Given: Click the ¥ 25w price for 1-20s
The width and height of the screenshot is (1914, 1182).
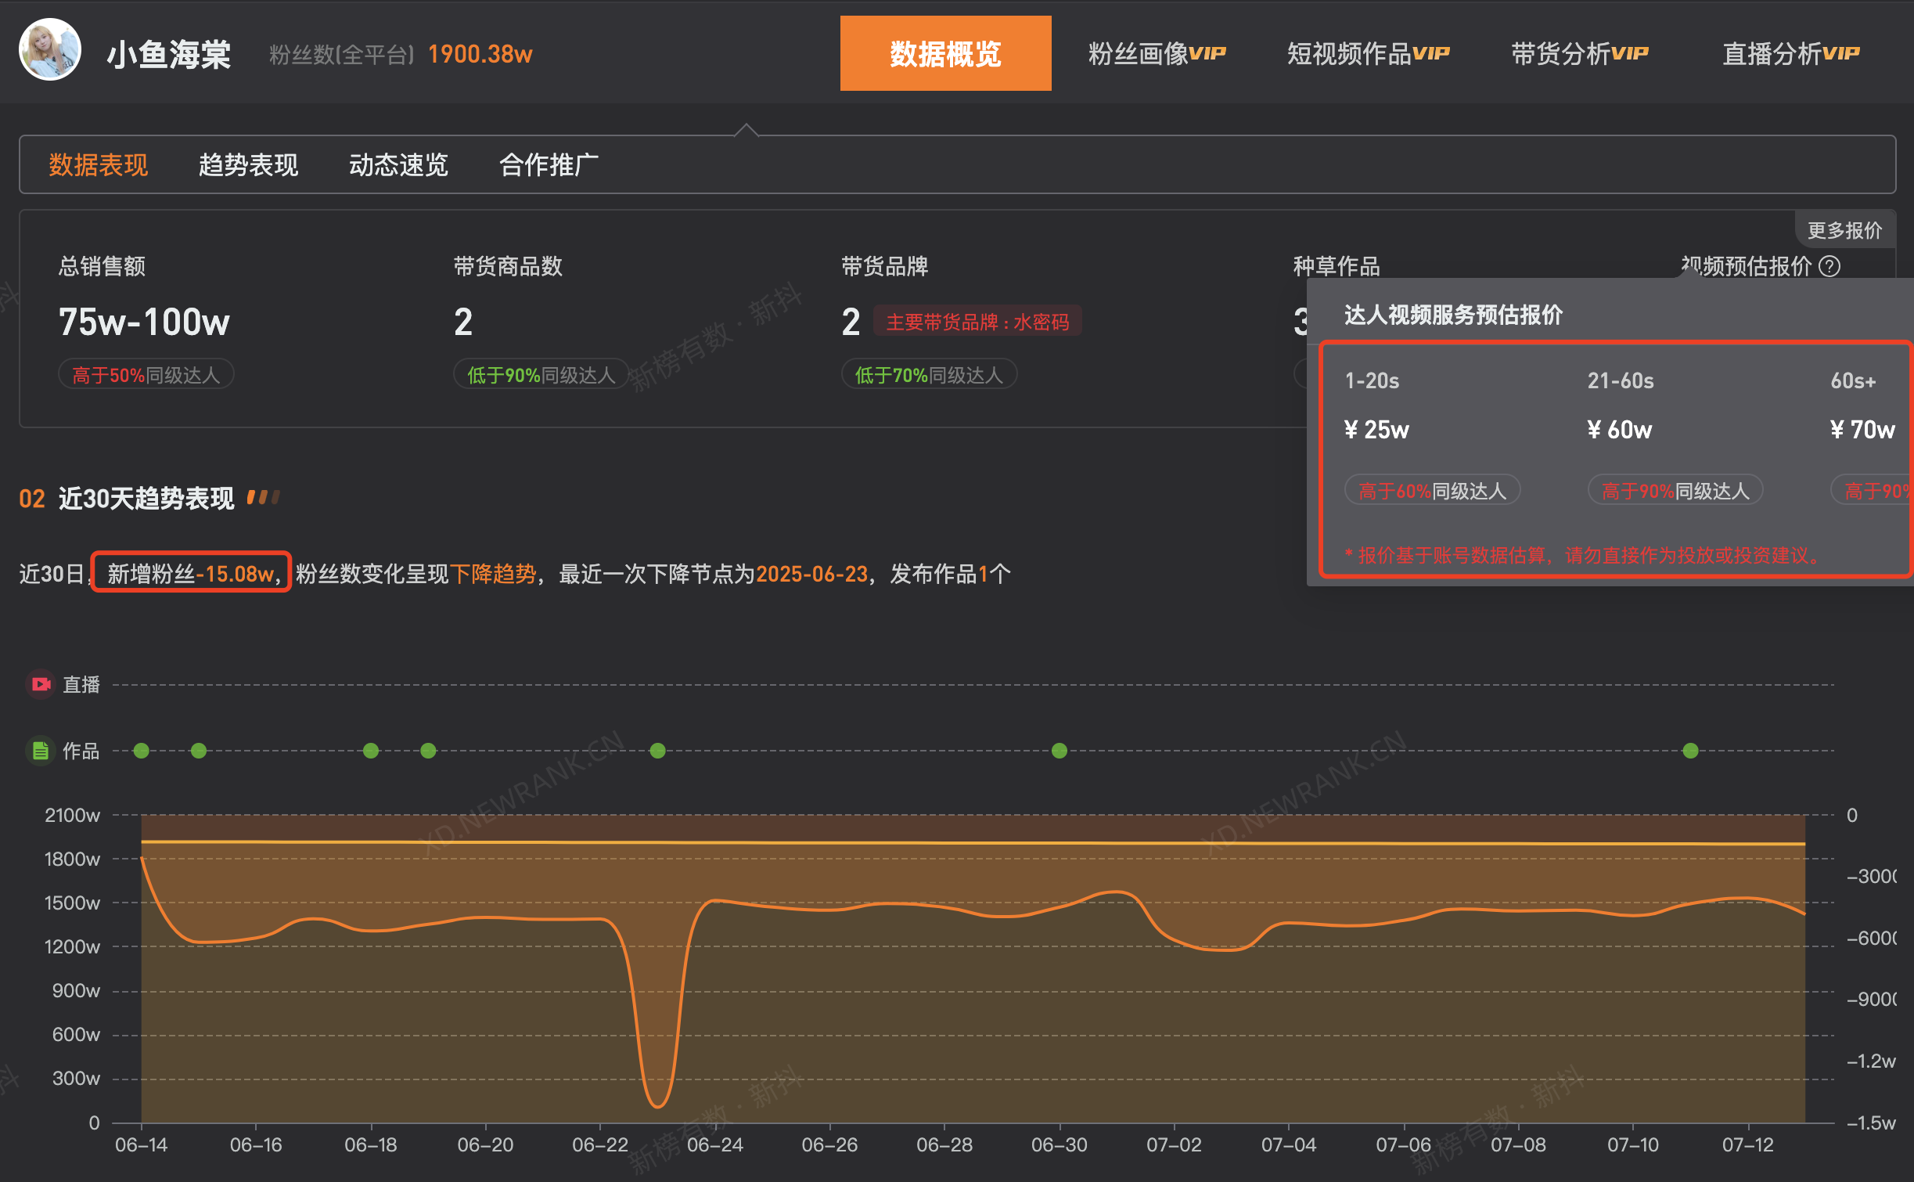Looking at the screenshot, I should coord(1376,429).
